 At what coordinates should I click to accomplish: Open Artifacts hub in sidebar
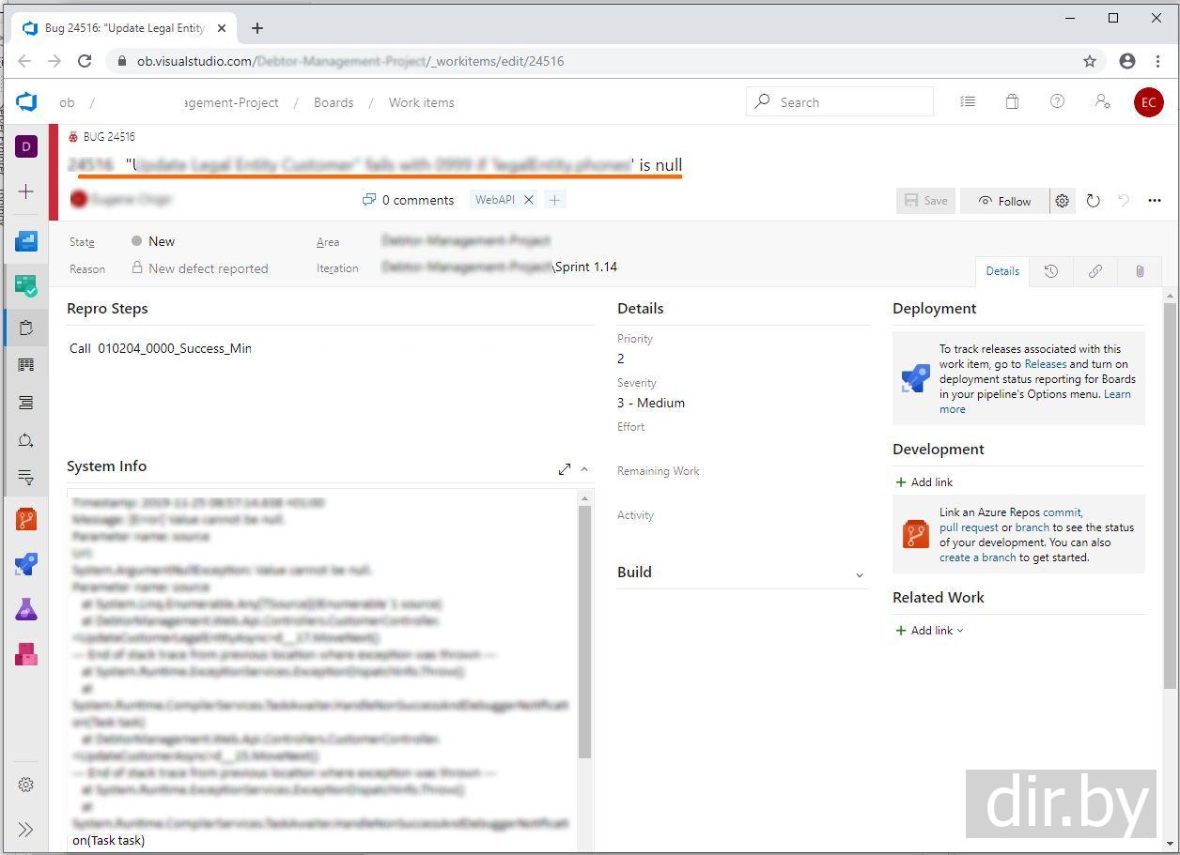(x=26, y=654)
